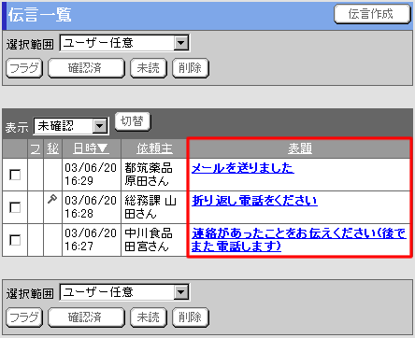415x338 pixels.
Task: Click the 総務課 山田さん sender cell
Action: [x=153, y=207]
